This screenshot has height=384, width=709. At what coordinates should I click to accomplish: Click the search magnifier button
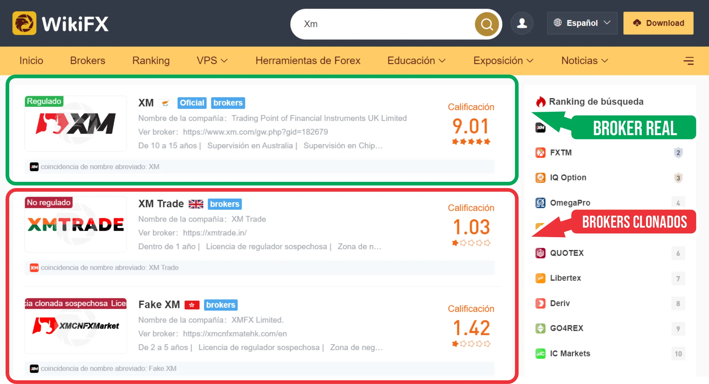(487, 24)
